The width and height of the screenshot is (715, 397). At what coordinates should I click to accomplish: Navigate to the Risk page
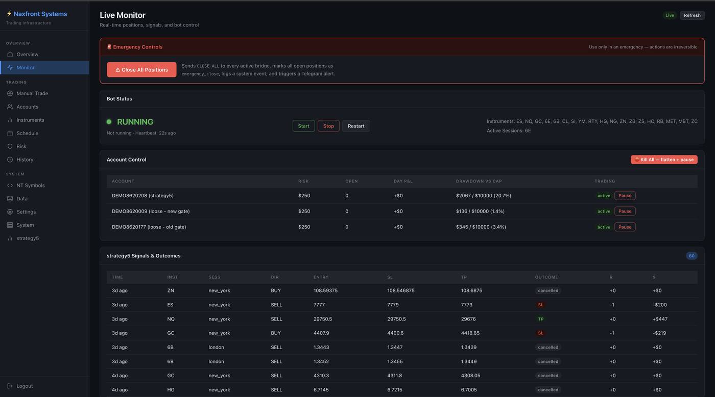[x=44, y=147]
